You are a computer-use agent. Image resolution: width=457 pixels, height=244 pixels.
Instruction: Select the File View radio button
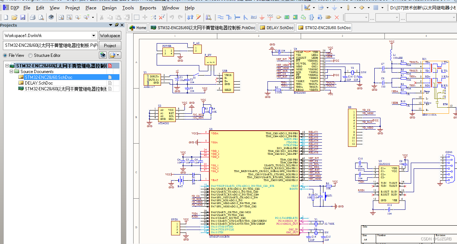pyautogui.click(x=5, y=55)
